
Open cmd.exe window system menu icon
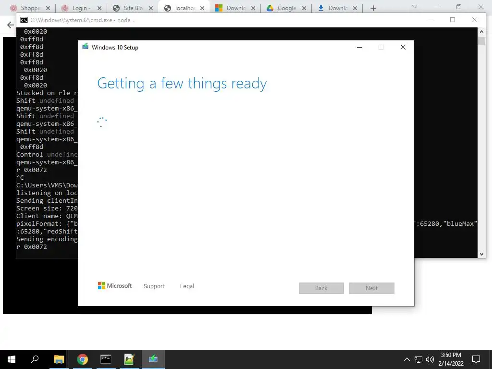point(24,20)
